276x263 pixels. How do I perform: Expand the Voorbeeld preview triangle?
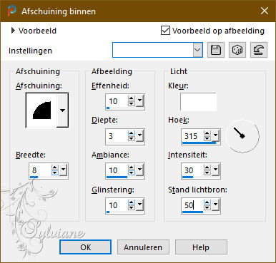pyautogui.click(x=13, y=31)
